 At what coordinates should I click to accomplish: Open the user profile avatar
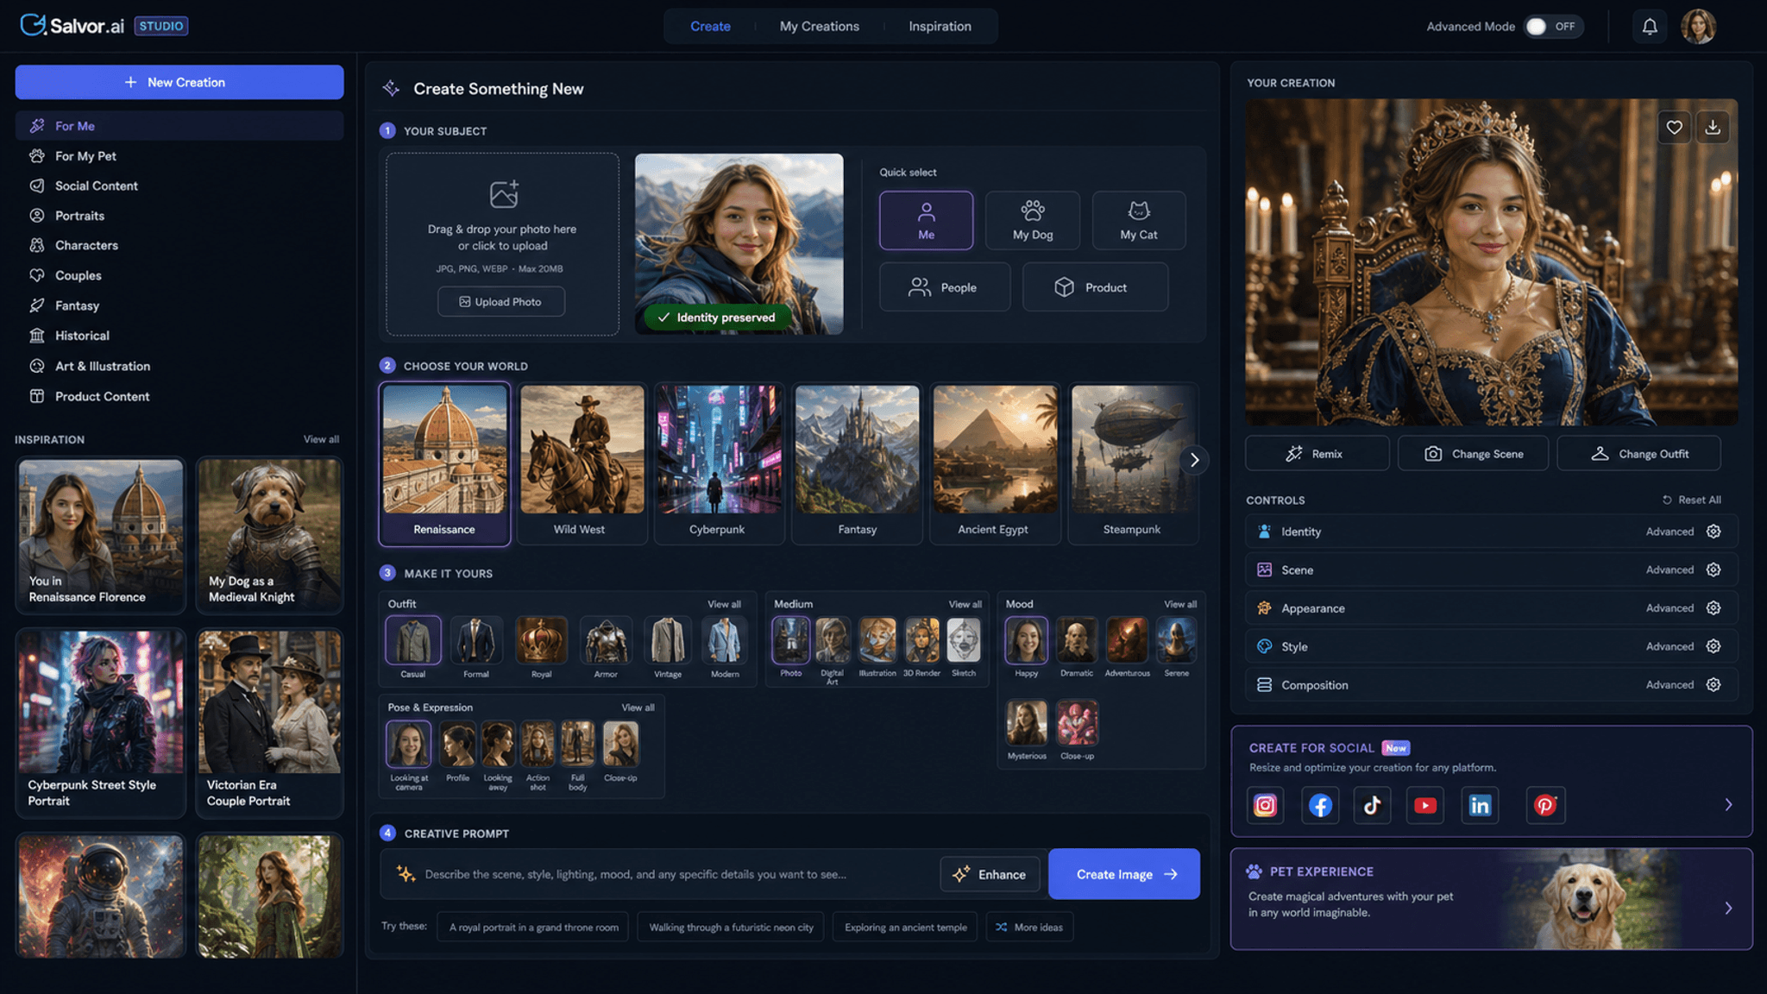click(1698, 27)
